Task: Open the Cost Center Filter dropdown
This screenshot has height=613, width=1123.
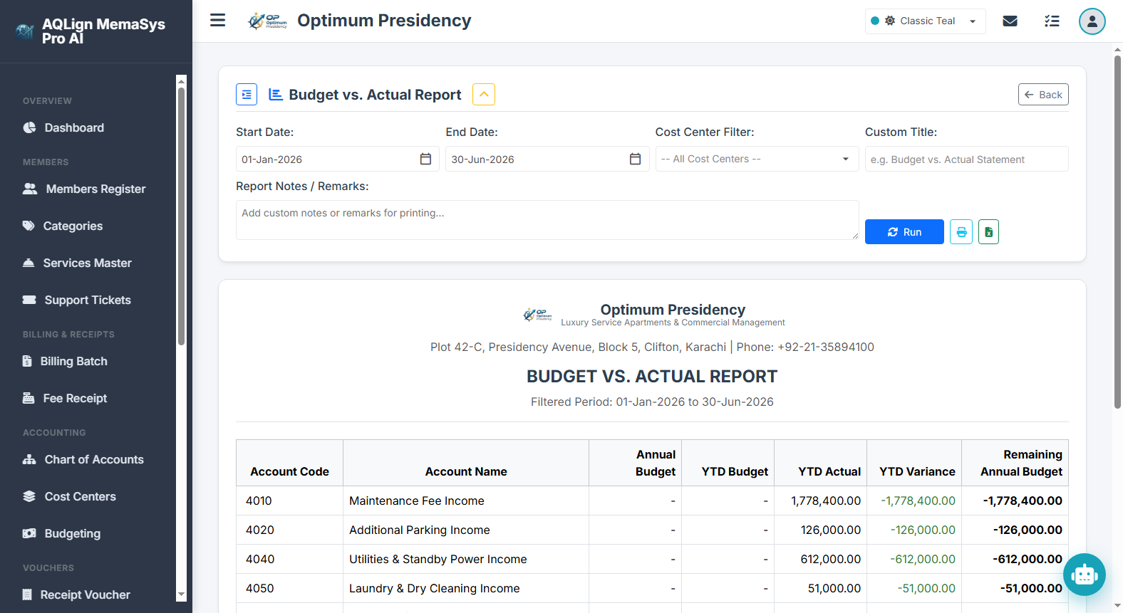Action: tap(757, 159)
